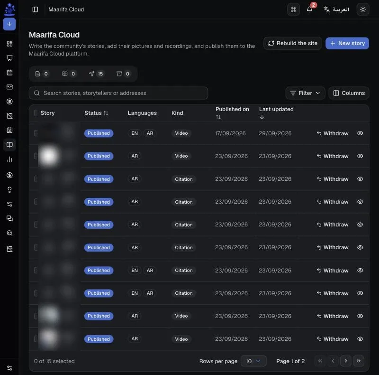The height and width of the screenshot is (375, 379).
Task: Tick checkbox of story published 17/09/2026
Action: click(x=36, y=133)
